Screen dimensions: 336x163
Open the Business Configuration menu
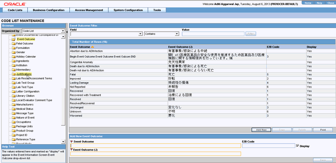coord(49,10)
